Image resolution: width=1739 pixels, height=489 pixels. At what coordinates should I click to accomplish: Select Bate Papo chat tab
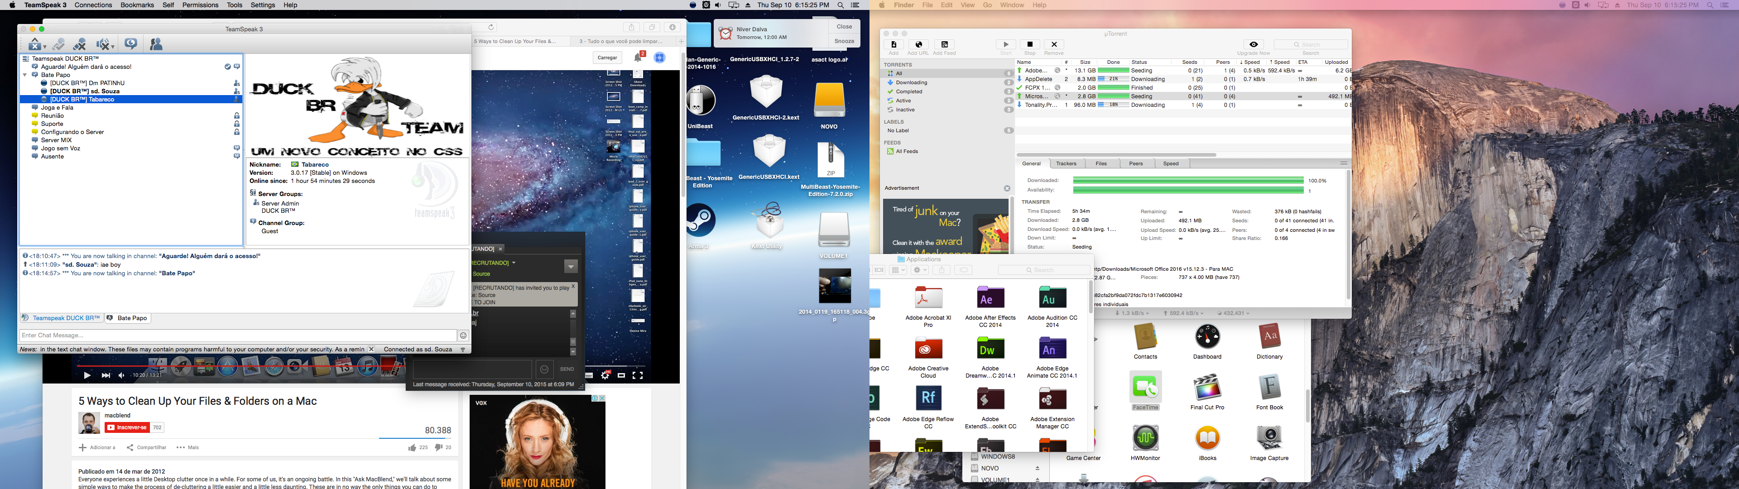coord(128,318)
